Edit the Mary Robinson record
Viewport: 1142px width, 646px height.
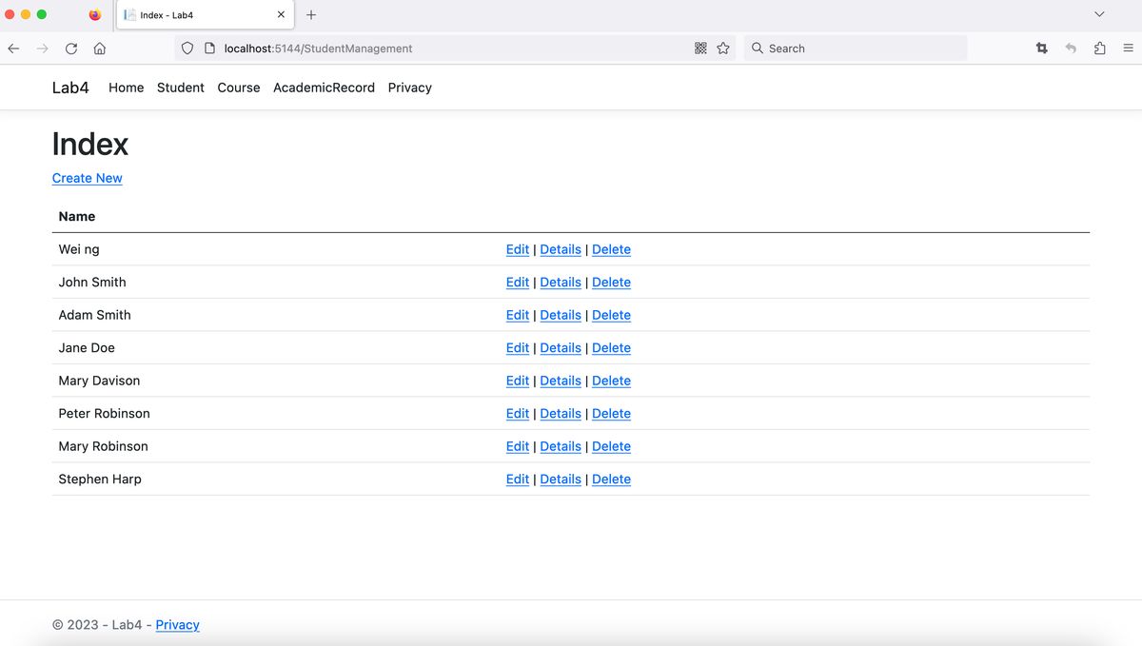tap(518, 446)
